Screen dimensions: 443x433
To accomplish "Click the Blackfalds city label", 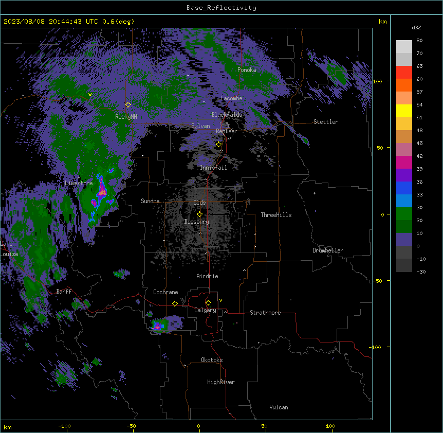I will coord(227,115).
